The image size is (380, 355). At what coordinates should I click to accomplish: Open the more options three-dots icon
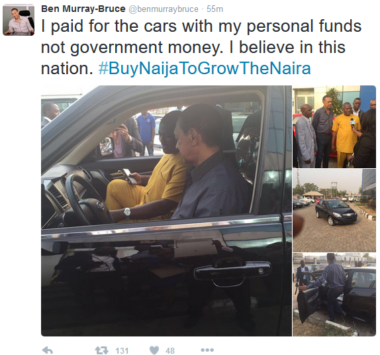[207, 350]
